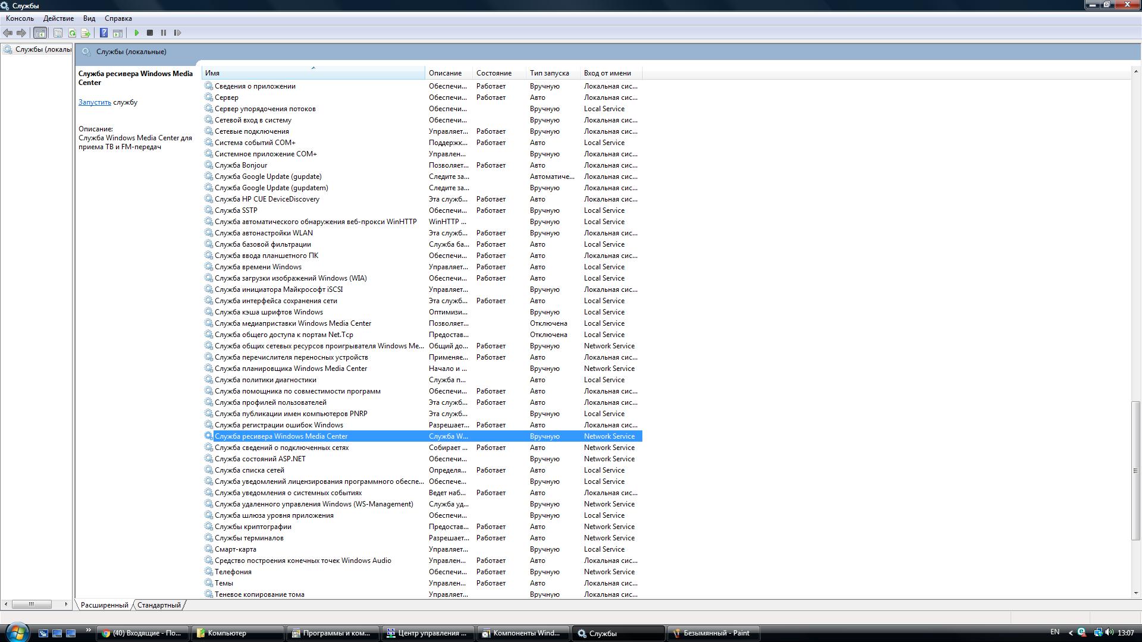Click the Запустить service link
The width and height of the screenshot is (1142, 642).
[x=95, y=102]
